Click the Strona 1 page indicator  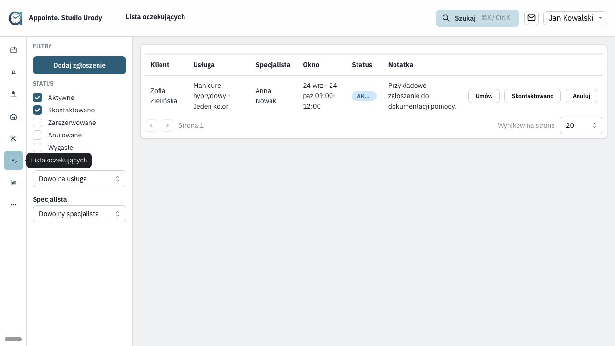click(x=191, y=125)
